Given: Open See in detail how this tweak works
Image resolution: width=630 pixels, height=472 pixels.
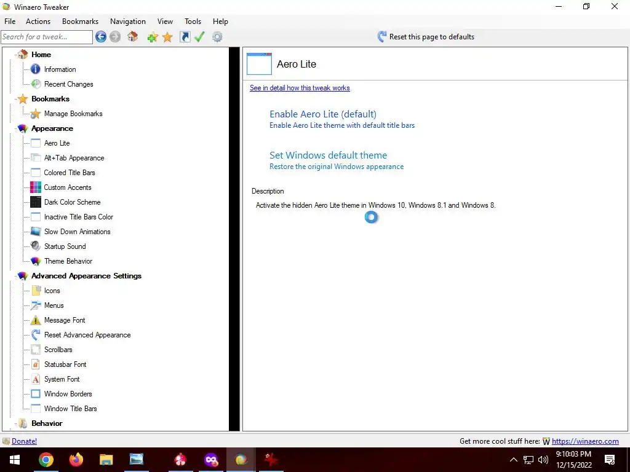Looking at the screenshot, I should click(300, 88).
